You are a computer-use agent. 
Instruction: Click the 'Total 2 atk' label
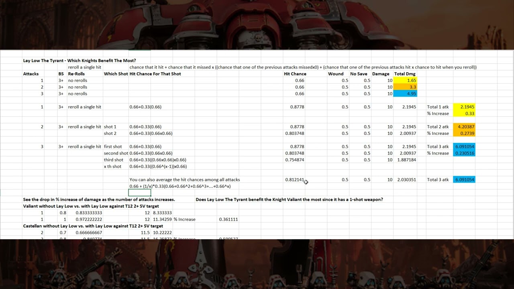tap(438, 127)
